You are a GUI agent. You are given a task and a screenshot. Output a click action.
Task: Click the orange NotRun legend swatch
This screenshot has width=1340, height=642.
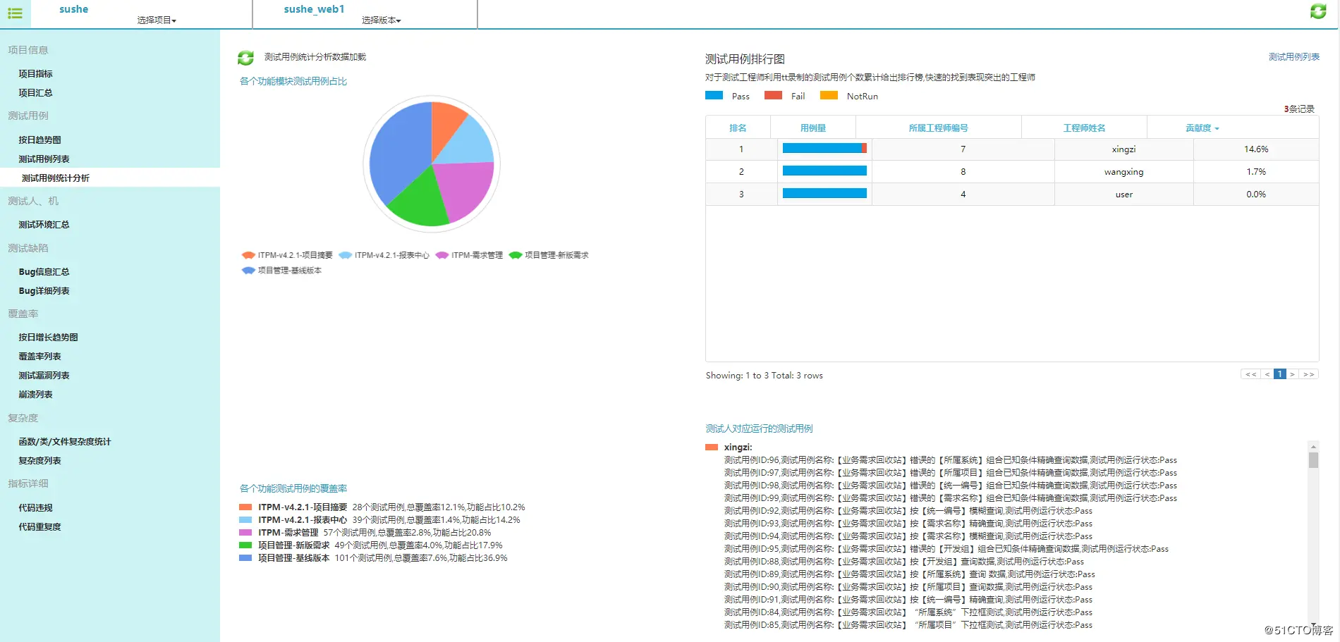(x=829, y=95)
